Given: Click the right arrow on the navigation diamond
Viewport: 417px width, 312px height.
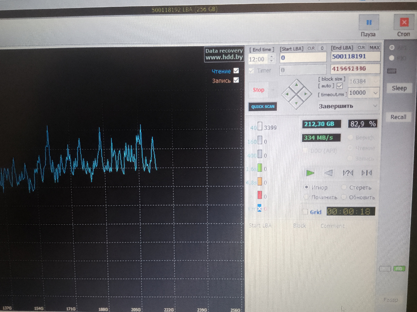Looking at the screenshot, I should [305, 93].
